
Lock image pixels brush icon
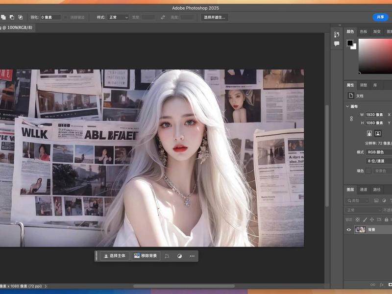365,220
